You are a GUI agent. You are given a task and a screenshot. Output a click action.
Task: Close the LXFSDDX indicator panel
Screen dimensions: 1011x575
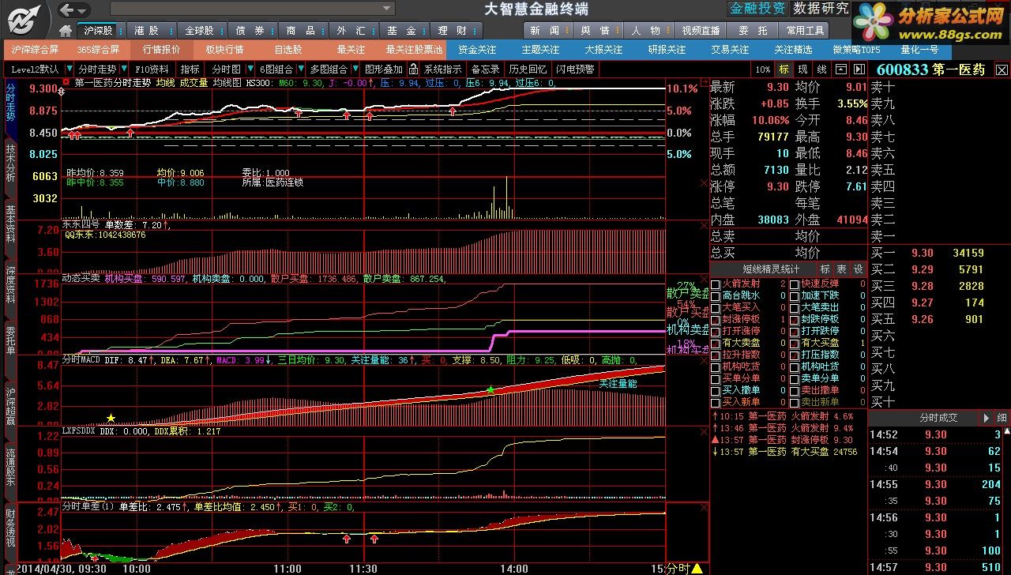click(703, 431)
